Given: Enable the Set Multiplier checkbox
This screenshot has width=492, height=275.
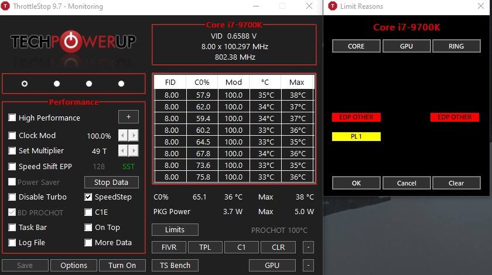Looking at the screenshot, I should point(12,151).
